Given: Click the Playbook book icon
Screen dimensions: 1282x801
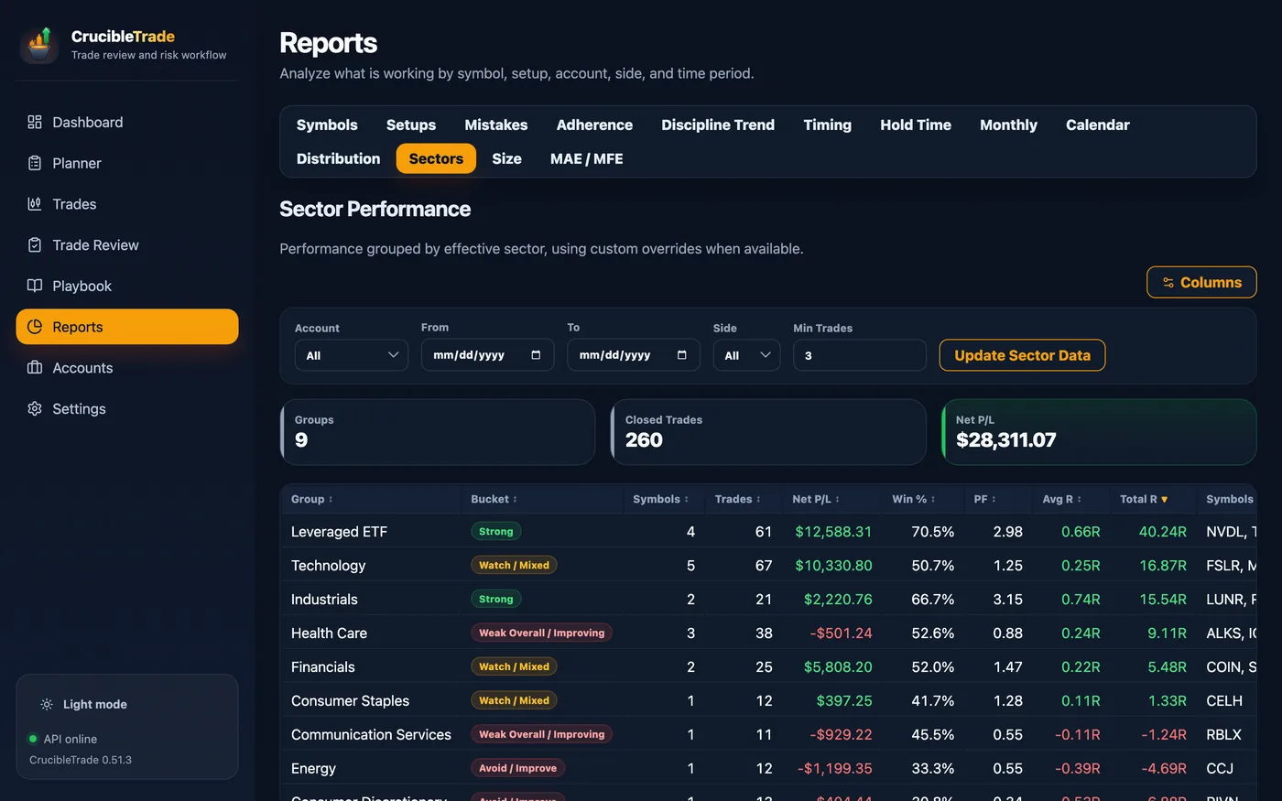Looking at the screenshot, I should coord(35,286).
